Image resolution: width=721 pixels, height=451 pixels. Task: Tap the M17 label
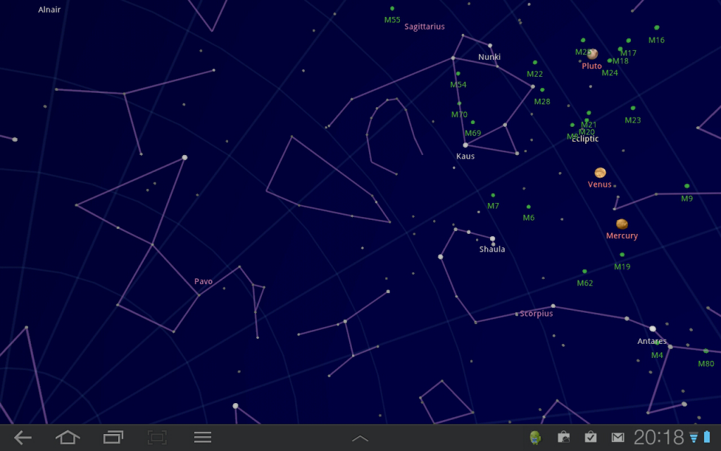coord(628,53)
